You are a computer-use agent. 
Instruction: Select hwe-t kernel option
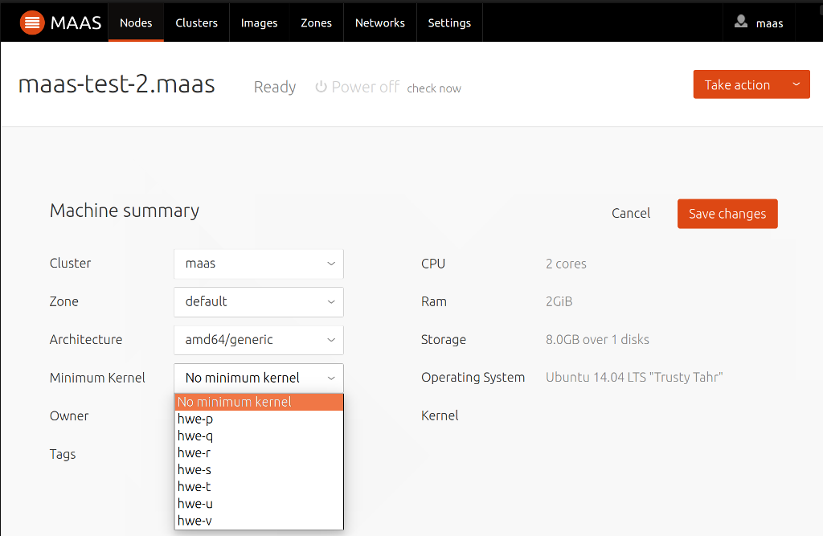(x=259, y=487)
